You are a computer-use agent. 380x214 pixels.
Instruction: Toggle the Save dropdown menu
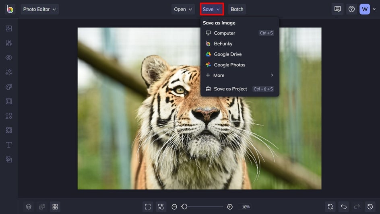[212, 9]
